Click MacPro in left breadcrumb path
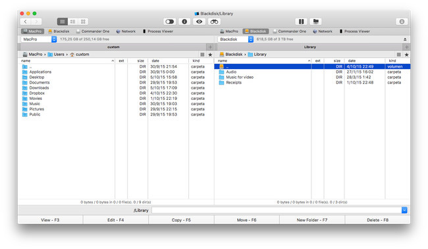The width and height of the screenshot is (428, 249). click(x=32, y=55)
